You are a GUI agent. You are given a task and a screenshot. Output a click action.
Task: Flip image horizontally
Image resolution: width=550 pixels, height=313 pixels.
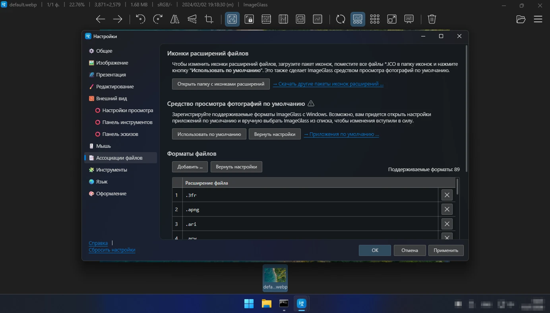coord(175,19)
